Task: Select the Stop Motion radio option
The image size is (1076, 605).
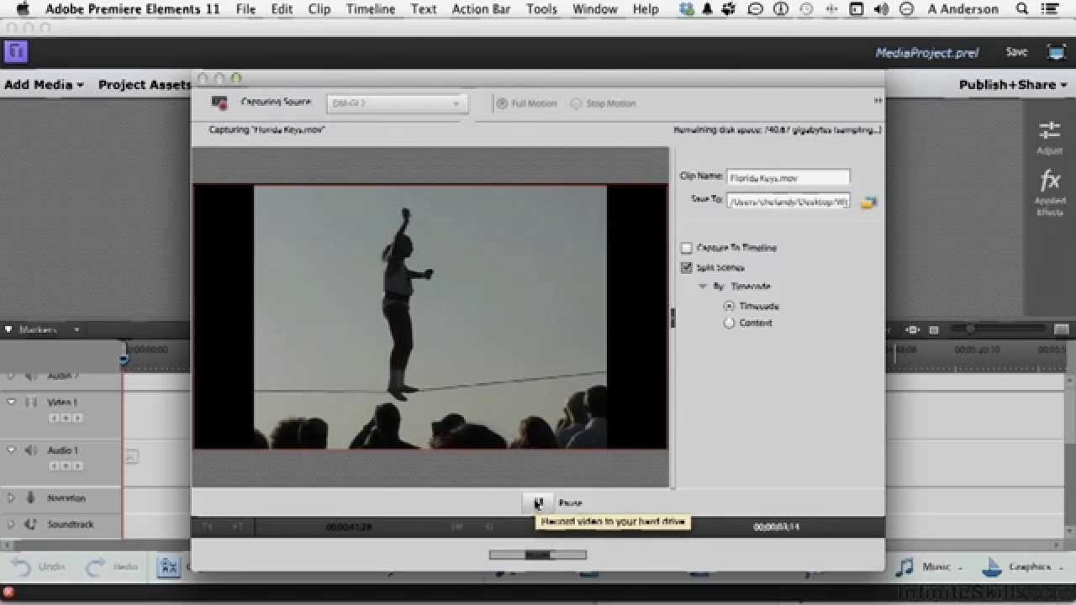Action: pyautogui.click(x=576, y=103)
